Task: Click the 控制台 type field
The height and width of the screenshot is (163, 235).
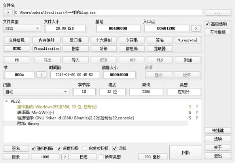Action: coord(184,92)
